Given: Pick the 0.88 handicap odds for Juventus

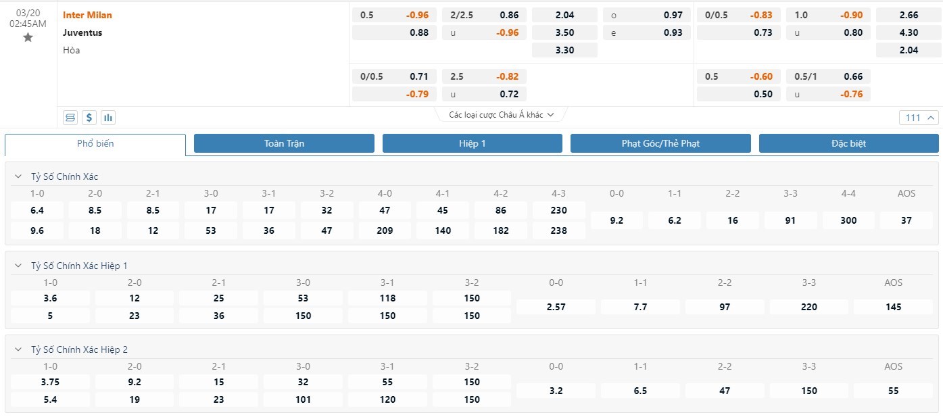Looking at the screenshot, I should pos(395,32).
